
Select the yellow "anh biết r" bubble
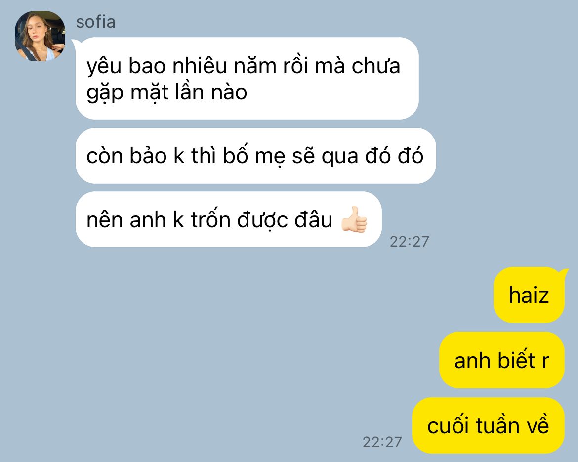click(502, 360)
